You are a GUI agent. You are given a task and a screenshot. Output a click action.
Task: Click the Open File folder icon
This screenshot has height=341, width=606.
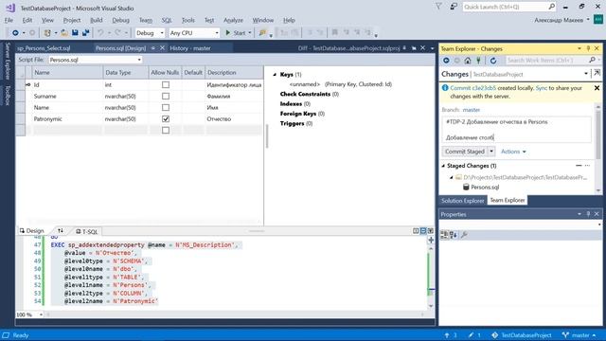(64, 33)
